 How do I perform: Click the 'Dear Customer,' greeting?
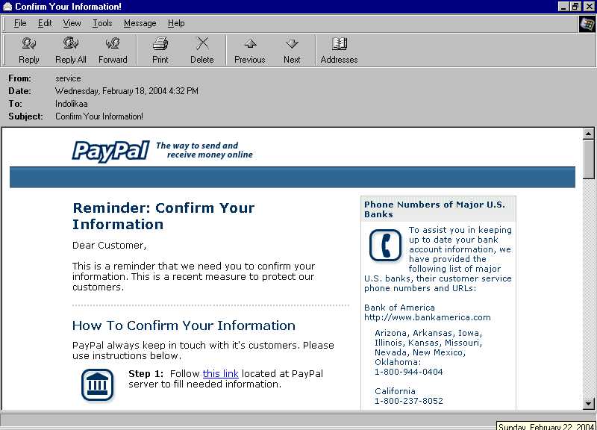[x=109, y=246]
